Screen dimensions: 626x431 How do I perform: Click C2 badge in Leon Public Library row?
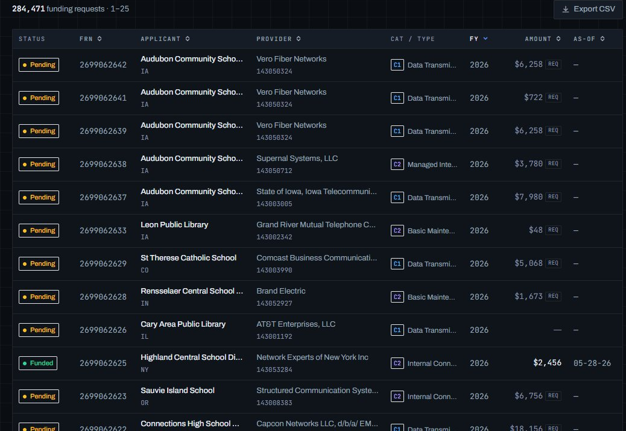coord(397,231)
